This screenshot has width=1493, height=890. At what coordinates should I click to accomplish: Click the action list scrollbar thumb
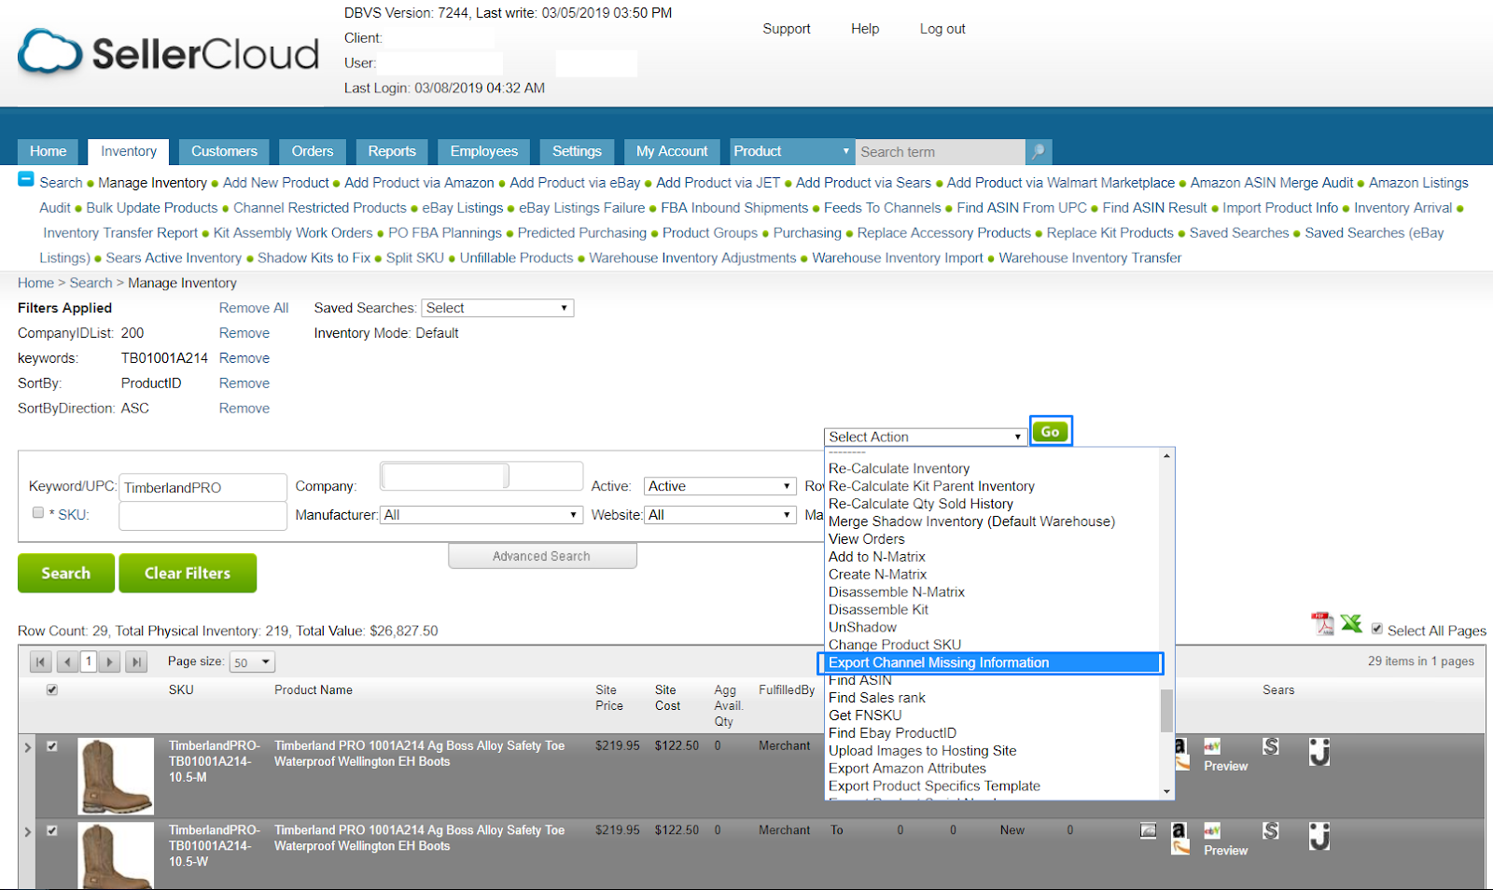1166,711
